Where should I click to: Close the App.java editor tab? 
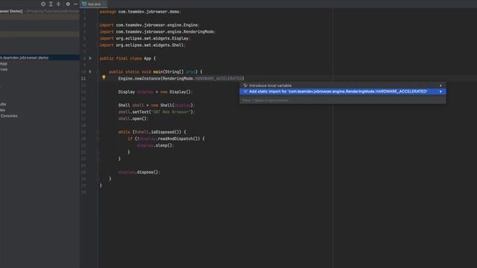point(104,4)
